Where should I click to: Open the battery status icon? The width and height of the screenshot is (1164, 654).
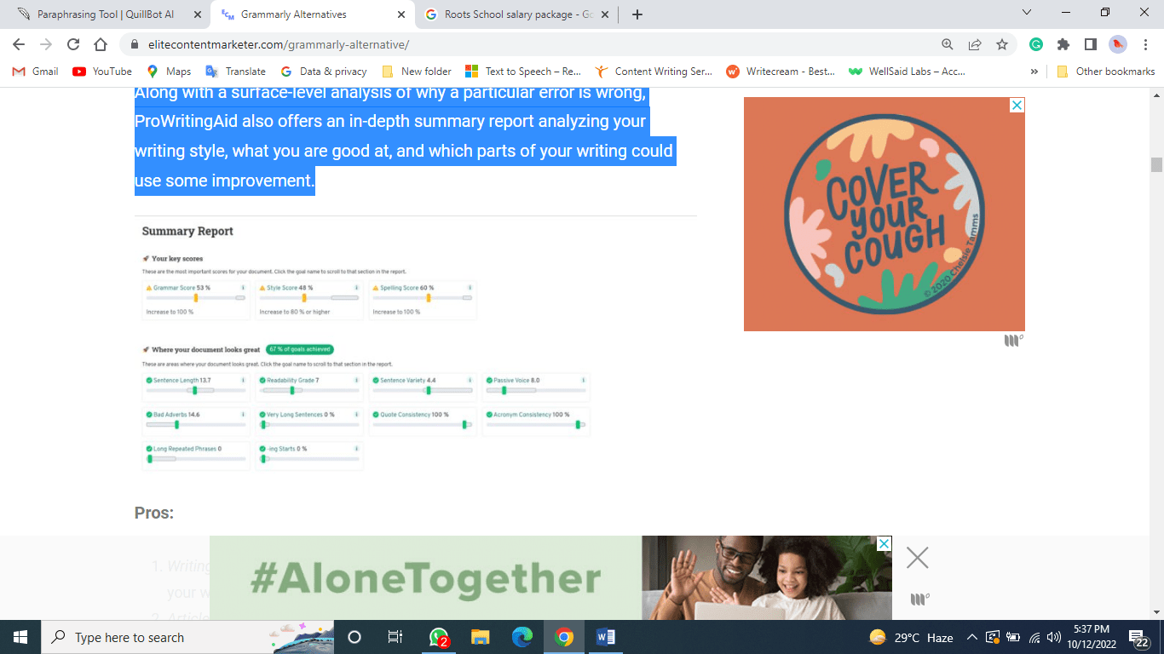(1013, 637)
